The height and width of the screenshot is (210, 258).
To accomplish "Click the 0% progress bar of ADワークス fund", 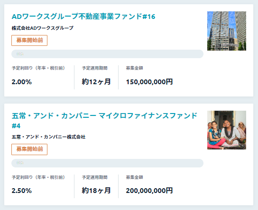I will [107, 54].
